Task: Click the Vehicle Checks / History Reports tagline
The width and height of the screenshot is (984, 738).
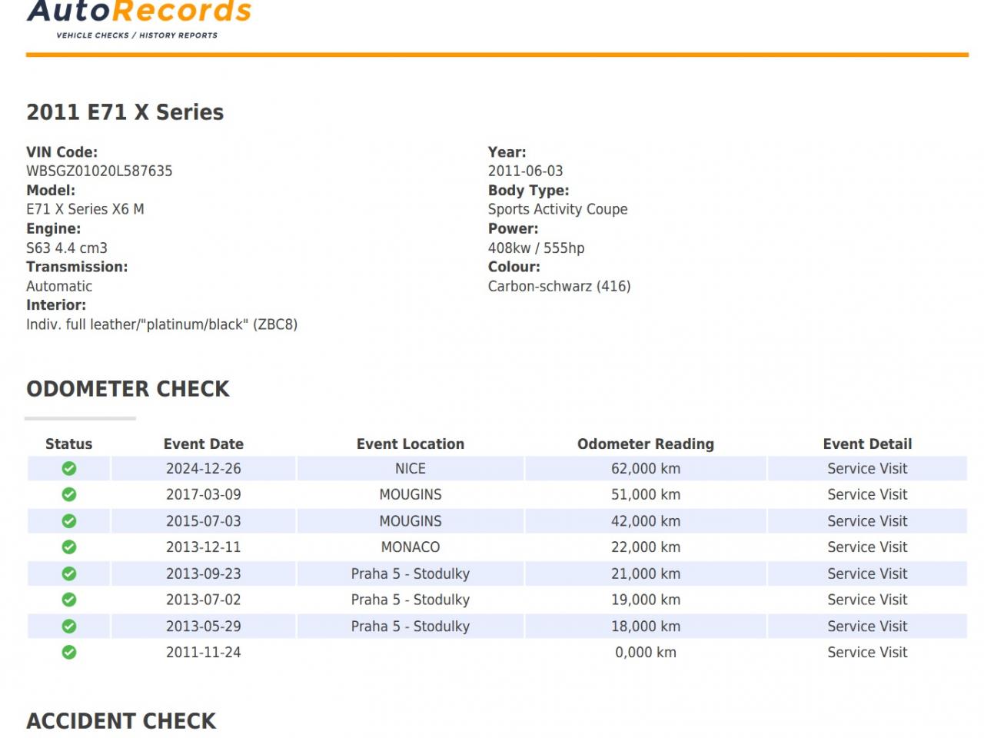Action: 137,35
